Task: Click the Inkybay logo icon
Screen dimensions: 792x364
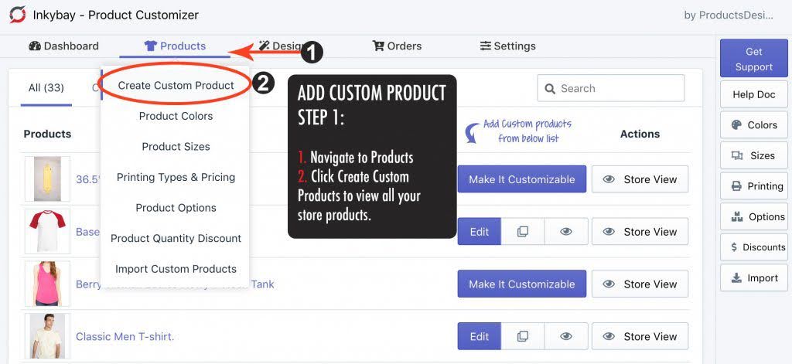Action: point(17,15)
